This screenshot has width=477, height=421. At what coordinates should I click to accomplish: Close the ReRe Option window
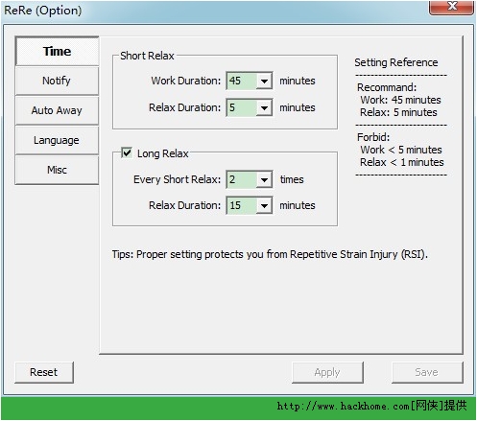451,7
